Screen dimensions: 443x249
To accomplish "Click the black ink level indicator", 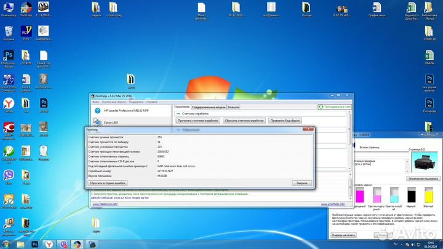I will click(412, 195).
